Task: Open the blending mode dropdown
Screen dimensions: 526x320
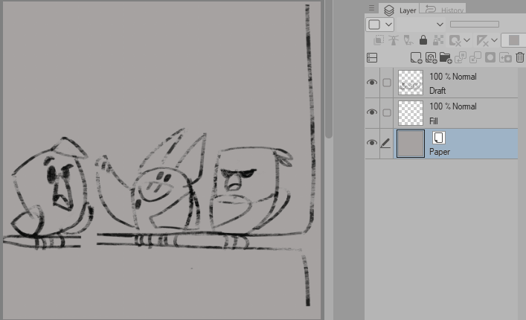Action: [420, 25]
